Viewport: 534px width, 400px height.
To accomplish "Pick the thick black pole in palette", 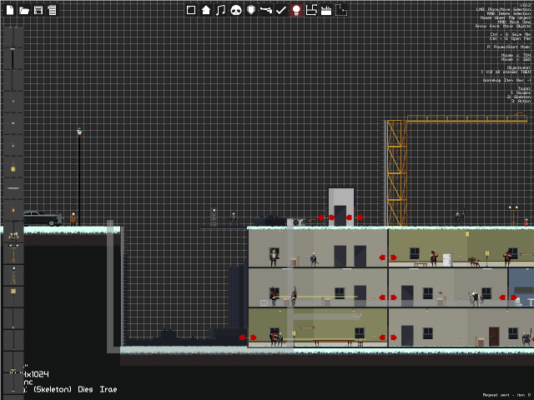I will (x=13, y=59).
